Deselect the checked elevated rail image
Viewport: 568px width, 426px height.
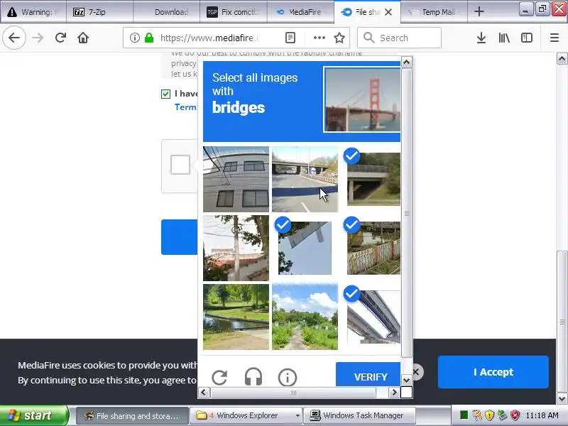pos(374,317)
